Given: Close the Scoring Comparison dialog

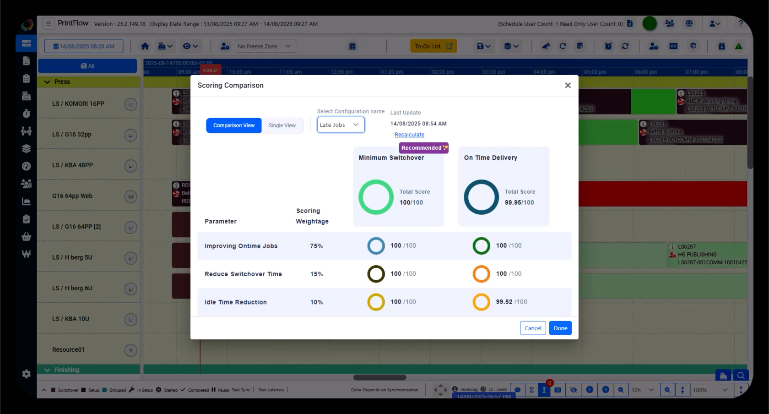Looking at the screenshot, I should [568, 85].
